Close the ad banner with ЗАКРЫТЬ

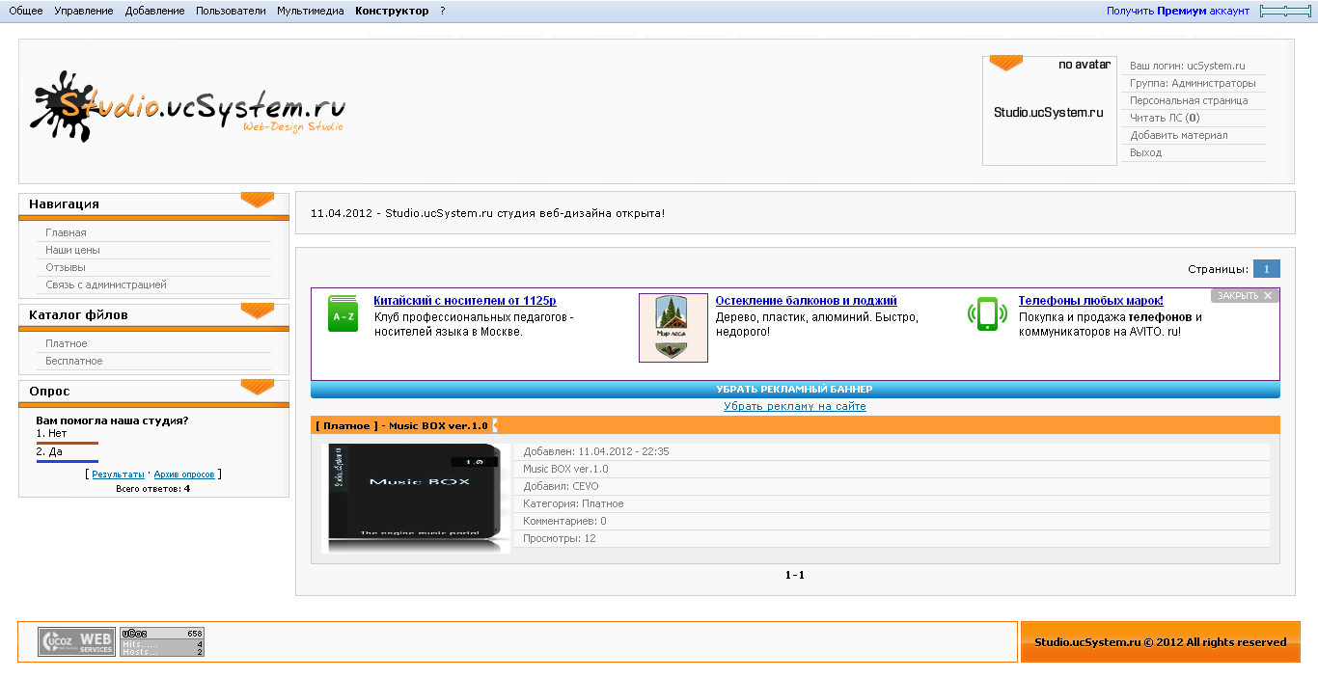point(1244,296)
